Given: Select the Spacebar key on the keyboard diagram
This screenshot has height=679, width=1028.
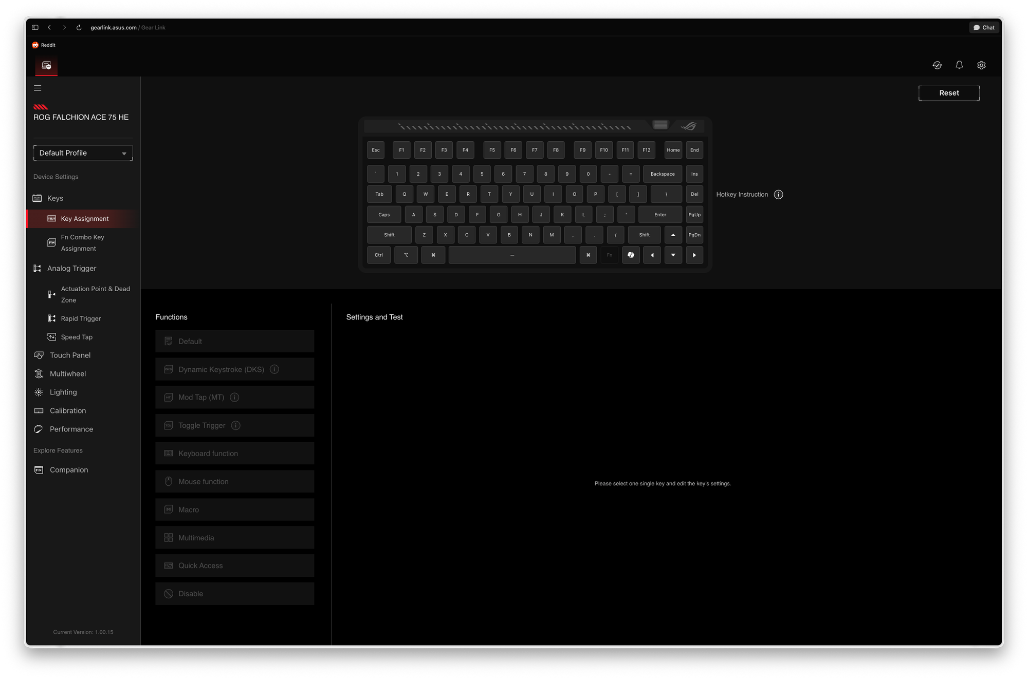Looking at the screenshot, I should 511,255.
